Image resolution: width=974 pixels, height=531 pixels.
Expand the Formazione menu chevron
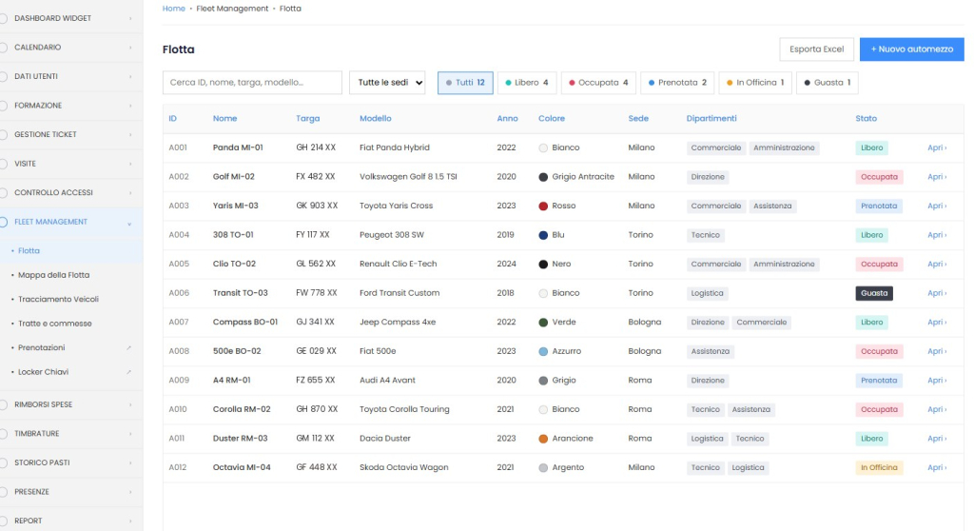[x=129, y=106]
